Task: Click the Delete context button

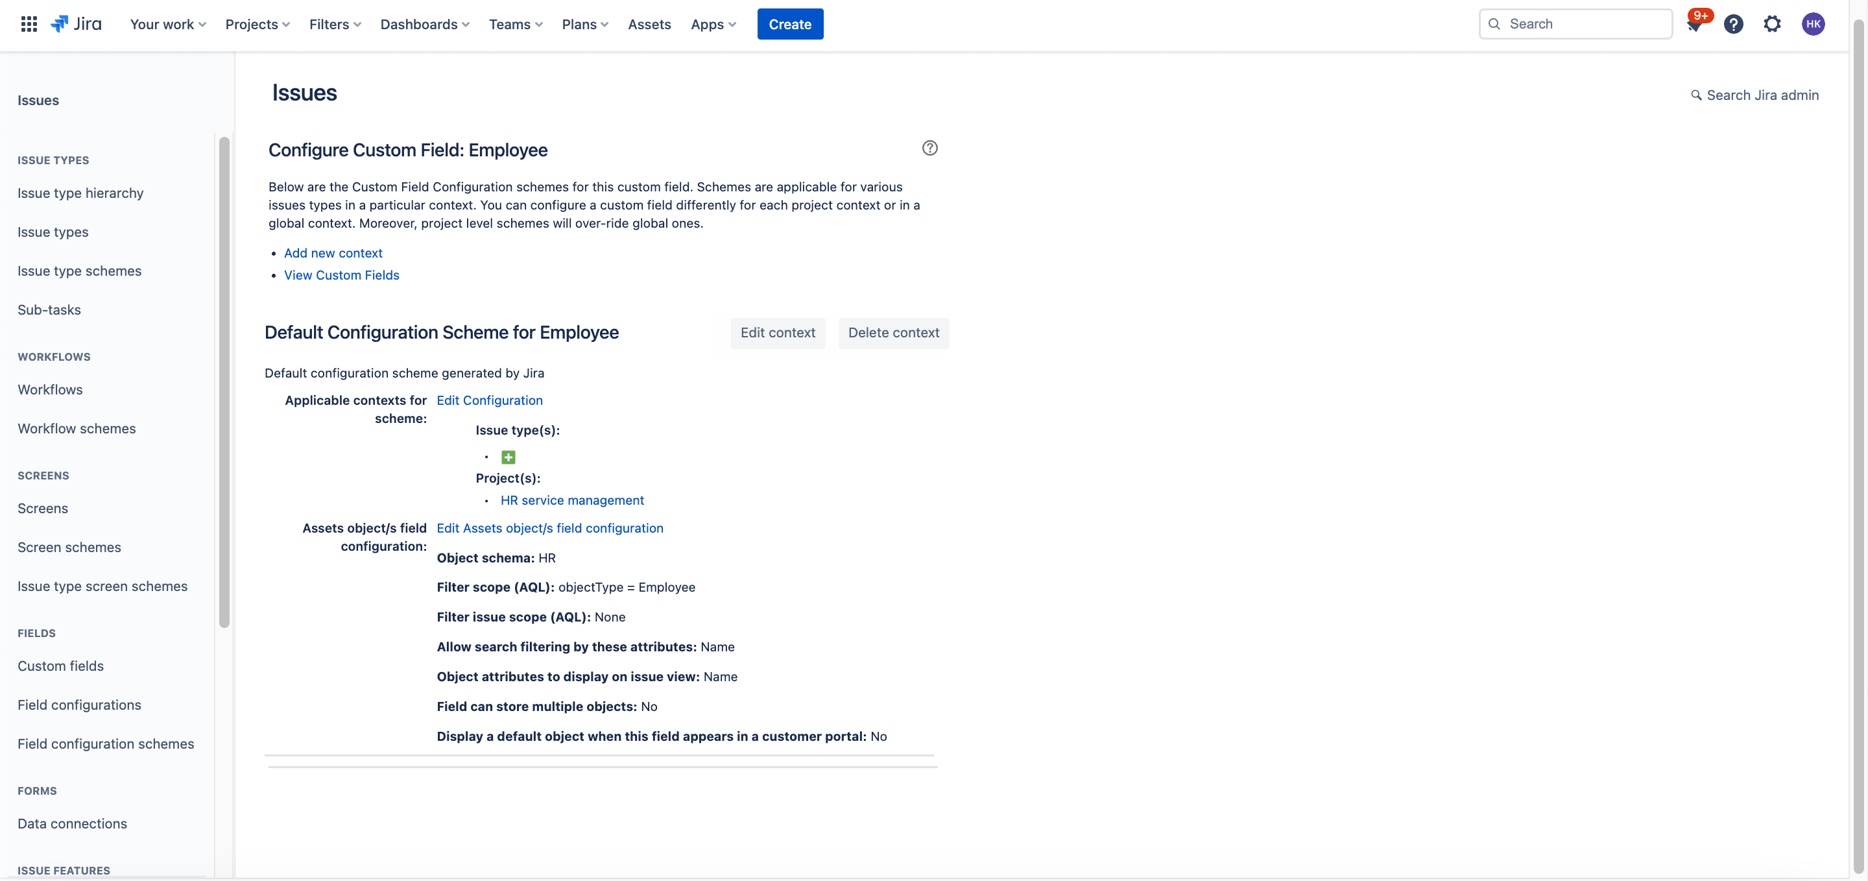Action: pos(893,333)
